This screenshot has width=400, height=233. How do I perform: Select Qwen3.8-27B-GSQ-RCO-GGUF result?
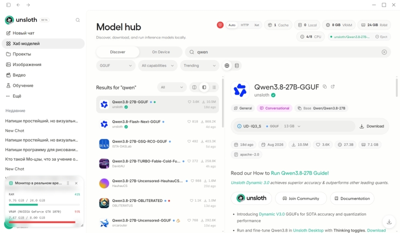point(157,143)
